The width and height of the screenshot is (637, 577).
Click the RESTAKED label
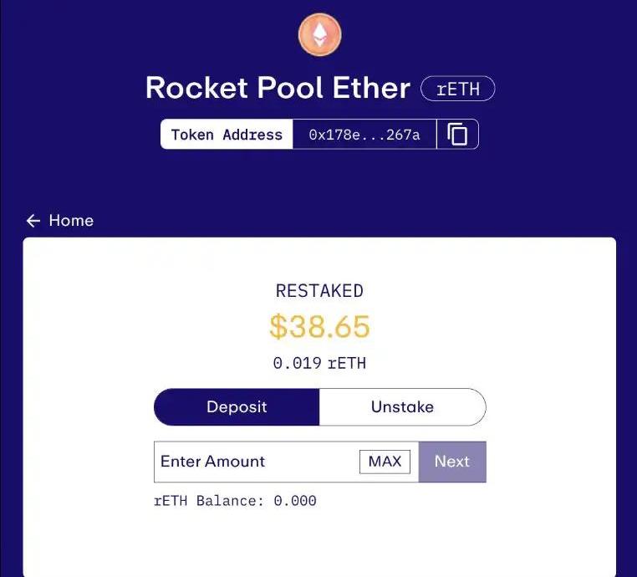[x=319, y=291]
